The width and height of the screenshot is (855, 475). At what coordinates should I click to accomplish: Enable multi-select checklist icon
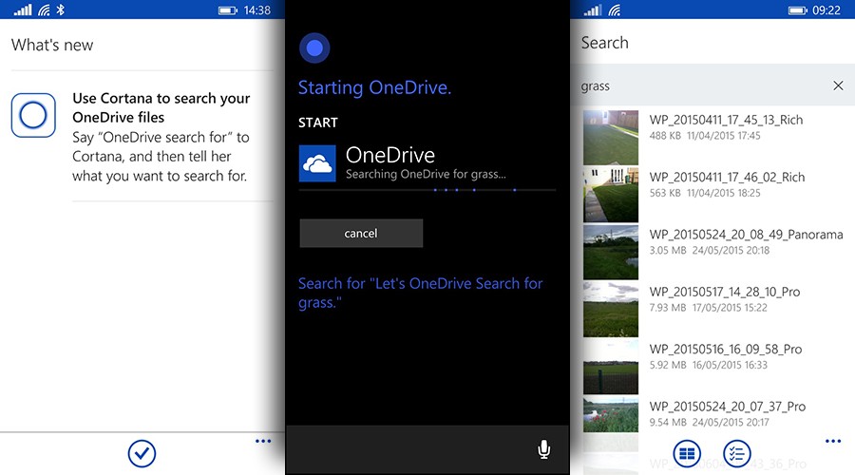click(x=736, y=453)
